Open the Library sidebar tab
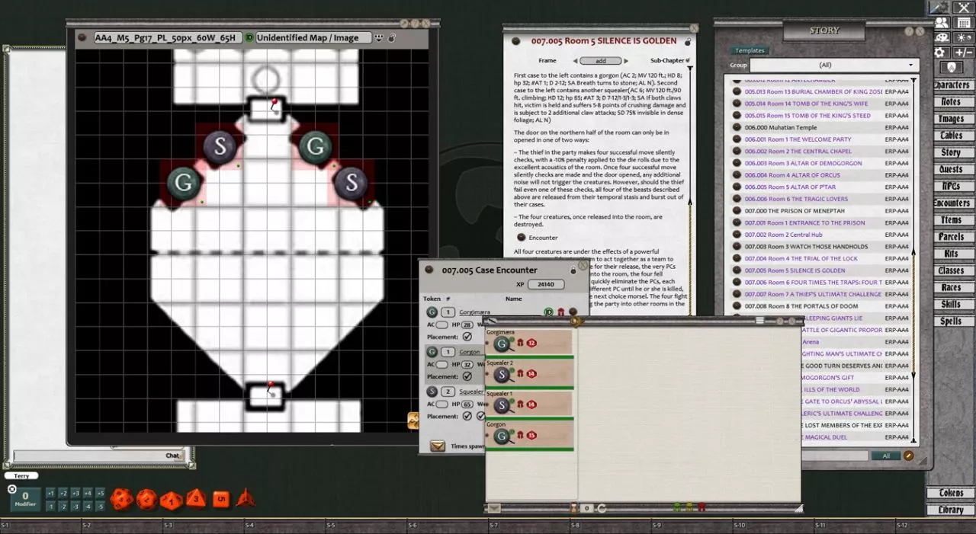The height and width of the screenshot is (534, 976). (x=951, y=510)
